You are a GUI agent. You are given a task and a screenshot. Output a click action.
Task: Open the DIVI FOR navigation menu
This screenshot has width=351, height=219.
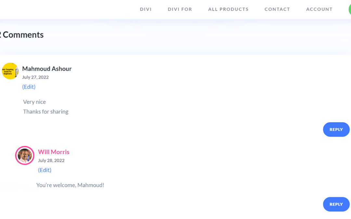pos(180,9)
